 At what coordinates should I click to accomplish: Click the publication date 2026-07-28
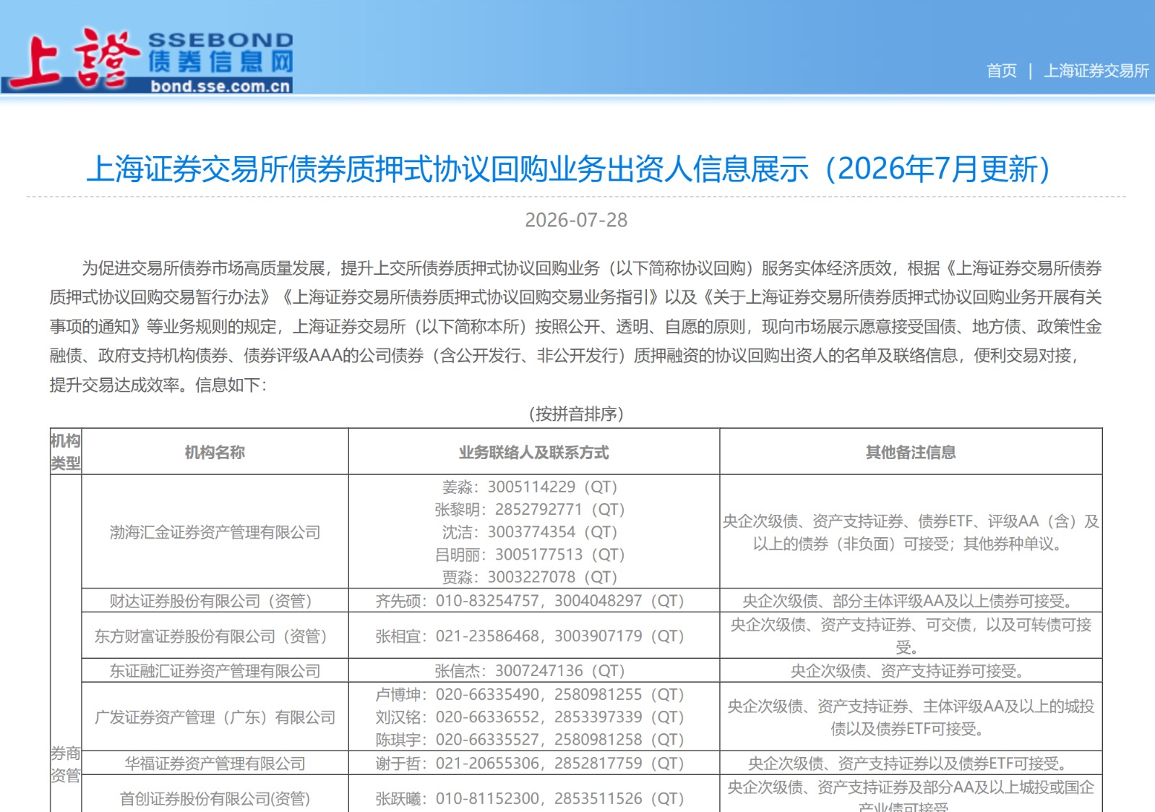(x=576, y=220)
